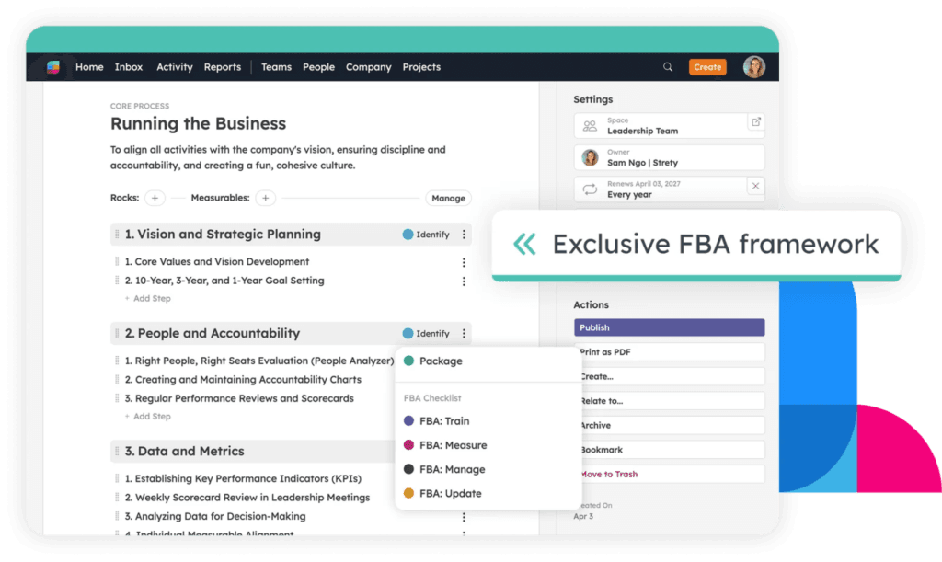Open options menu for Data and Metrics
This screenshot has width=942, height=562.
[462, 451]
